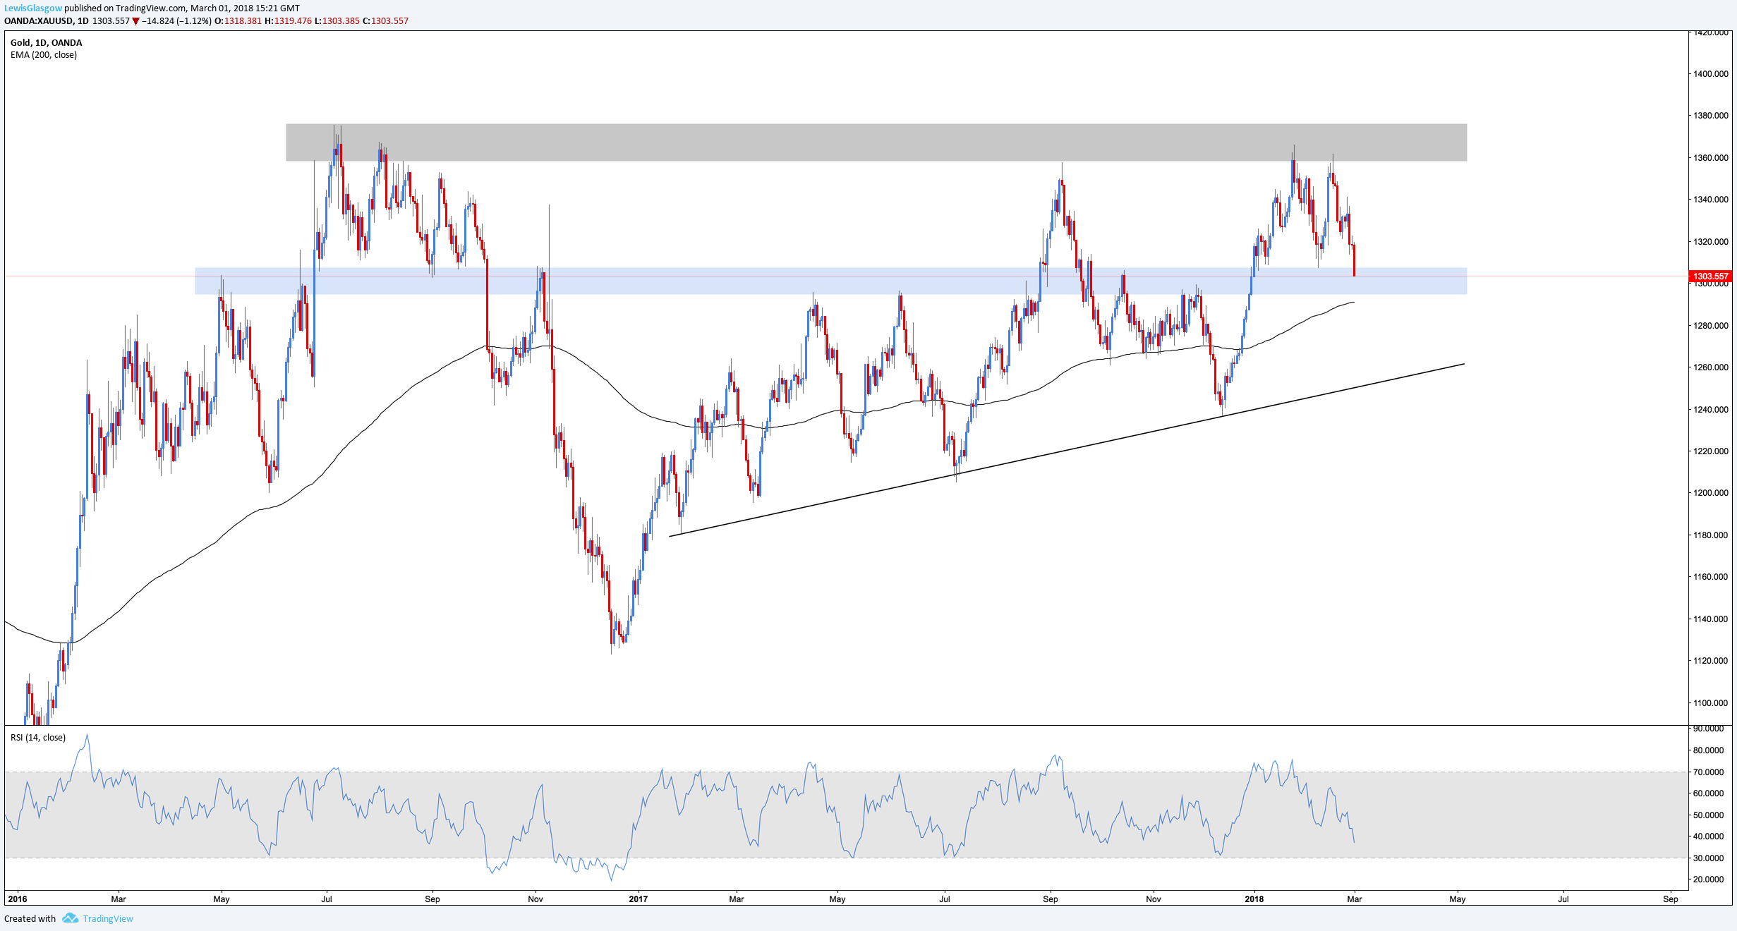Click the 2017 label on time axis
The height and width of the screenshot is (931, 1737).
pos(638,899)
